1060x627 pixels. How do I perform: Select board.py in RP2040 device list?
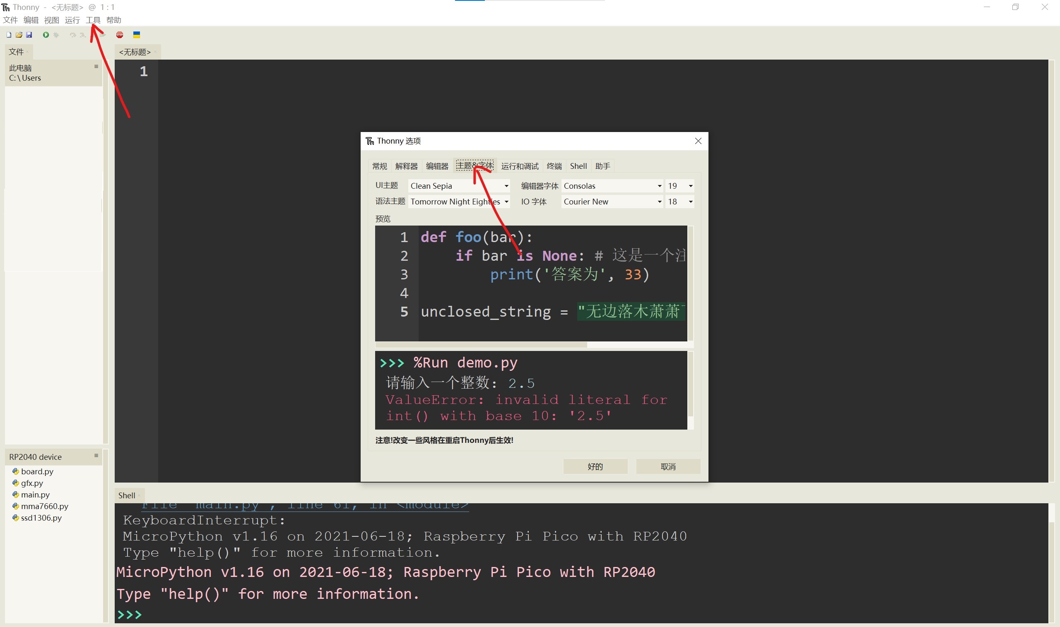click(x=37, y=471)
